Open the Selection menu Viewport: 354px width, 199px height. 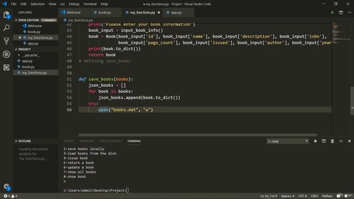point(38,4)
